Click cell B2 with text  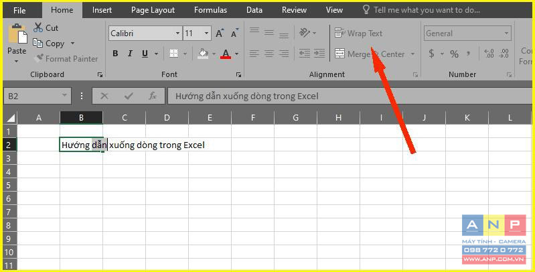tap(81, 145)
